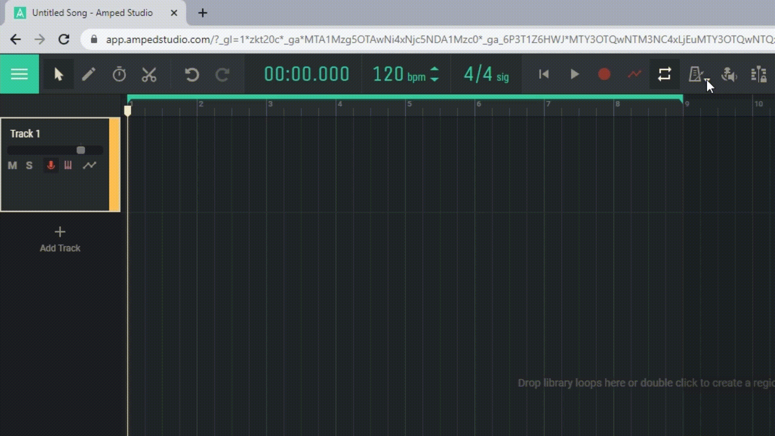Return playhead to start
This screenshot has width=775, height=436.
[x=544, y=74]
